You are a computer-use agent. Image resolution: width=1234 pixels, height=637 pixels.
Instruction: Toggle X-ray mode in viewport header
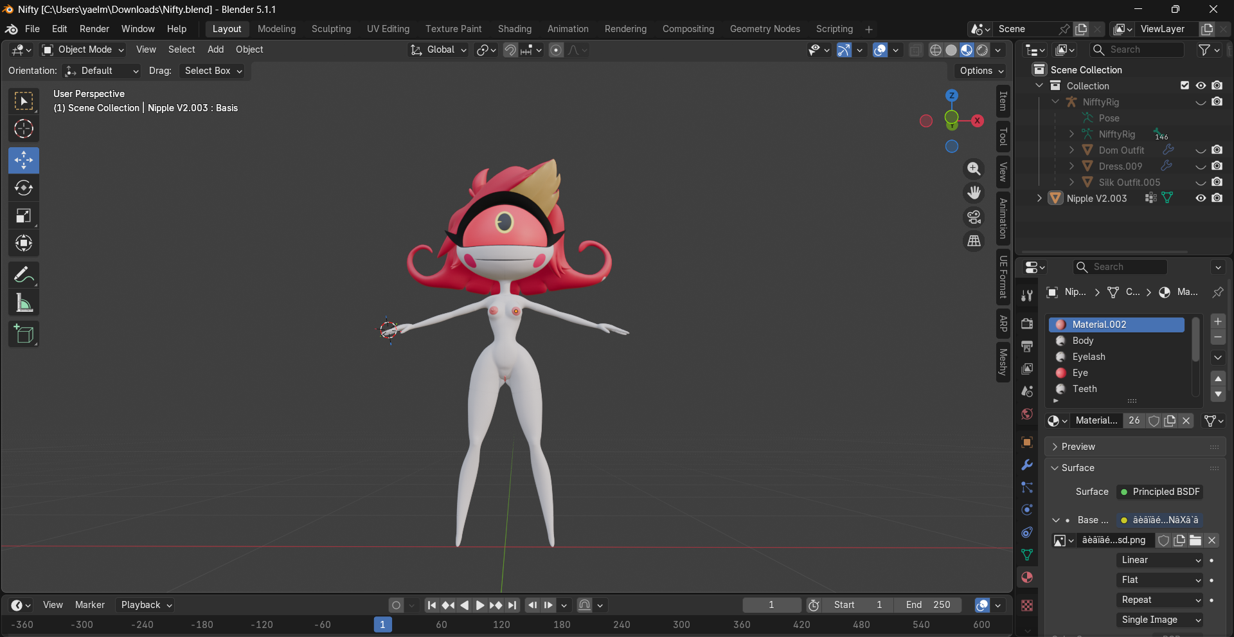[x=916, y=50]
